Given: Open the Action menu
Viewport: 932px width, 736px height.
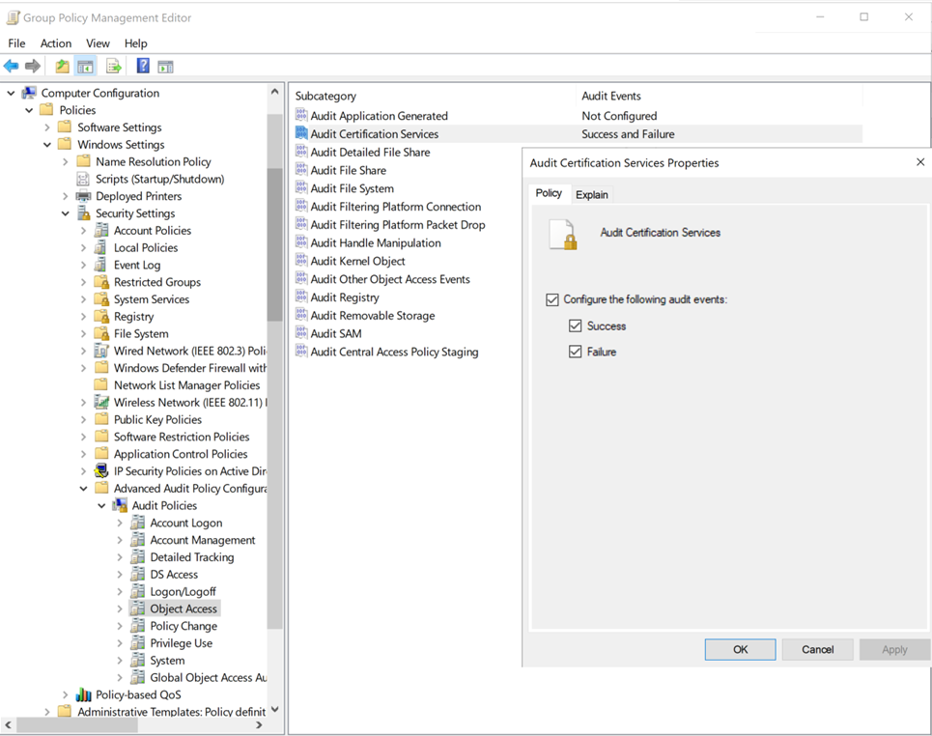Looking at the screenshot, I should coord(55,43).
